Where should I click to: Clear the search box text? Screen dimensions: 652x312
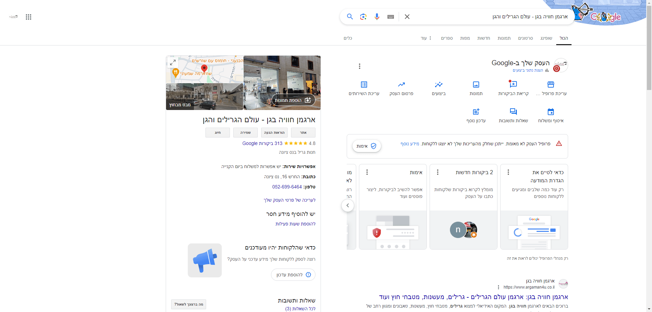407,17
